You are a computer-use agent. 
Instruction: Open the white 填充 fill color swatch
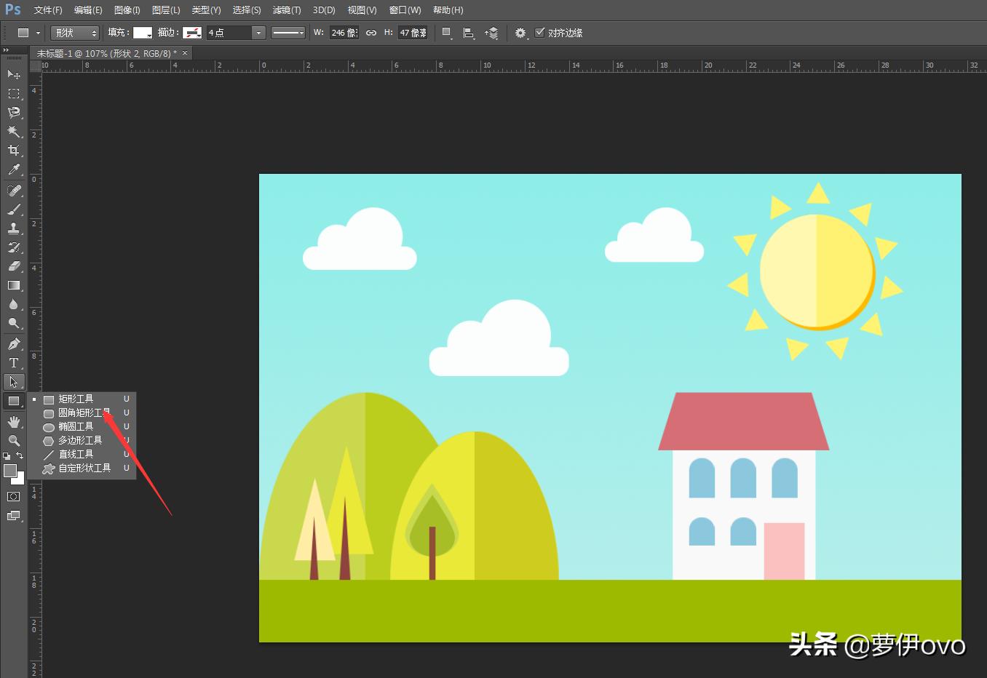coord(143,33)
